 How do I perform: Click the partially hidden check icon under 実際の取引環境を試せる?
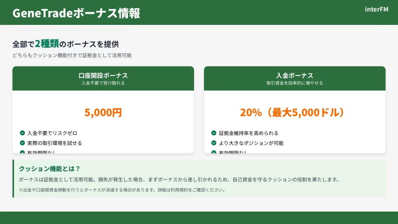23,152
